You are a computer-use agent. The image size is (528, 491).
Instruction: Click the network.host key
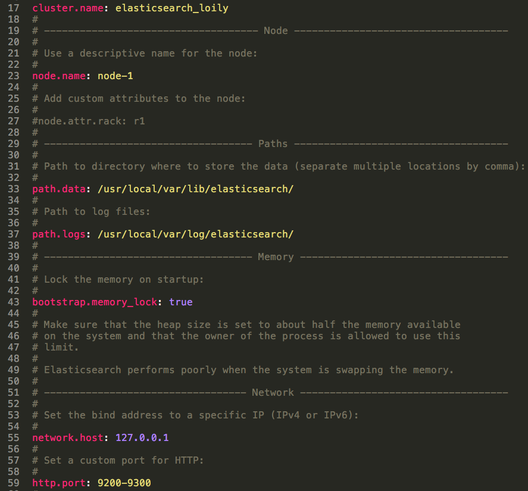tap(68, 437)
